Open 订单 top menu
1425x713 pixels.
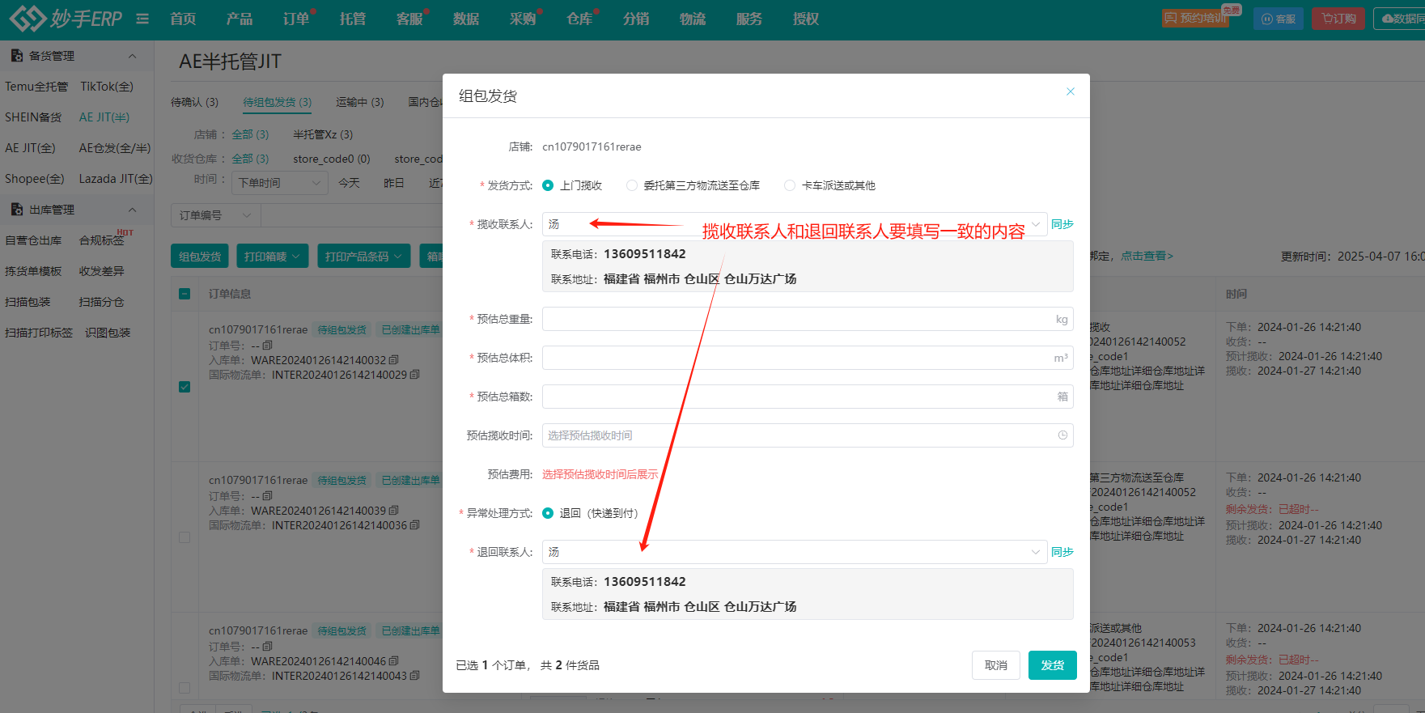click(296, 19)
